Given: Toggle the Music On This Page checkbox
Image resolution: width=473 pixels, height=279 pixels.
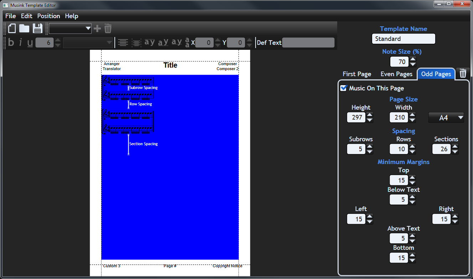Looking at the screenshot, I should pos(344,88).
